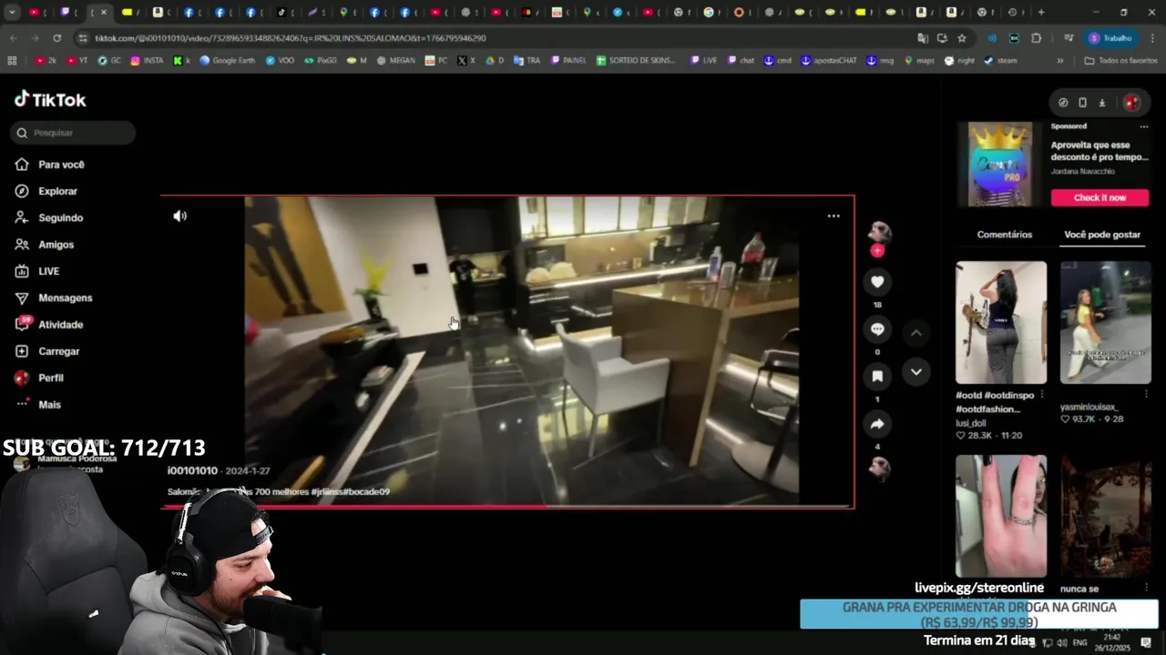Open options for the lusi_doll video card

1042,395
